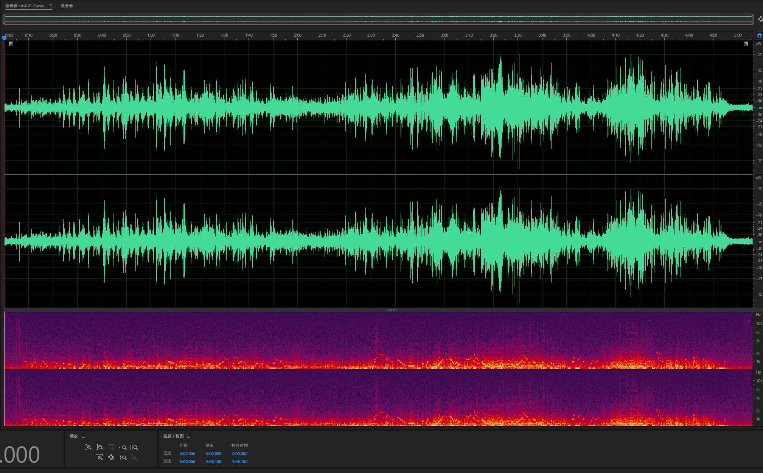Open editor panel menu next to usb01-2.wav
This screenshot has height=473, width=763.
[50, 6]
